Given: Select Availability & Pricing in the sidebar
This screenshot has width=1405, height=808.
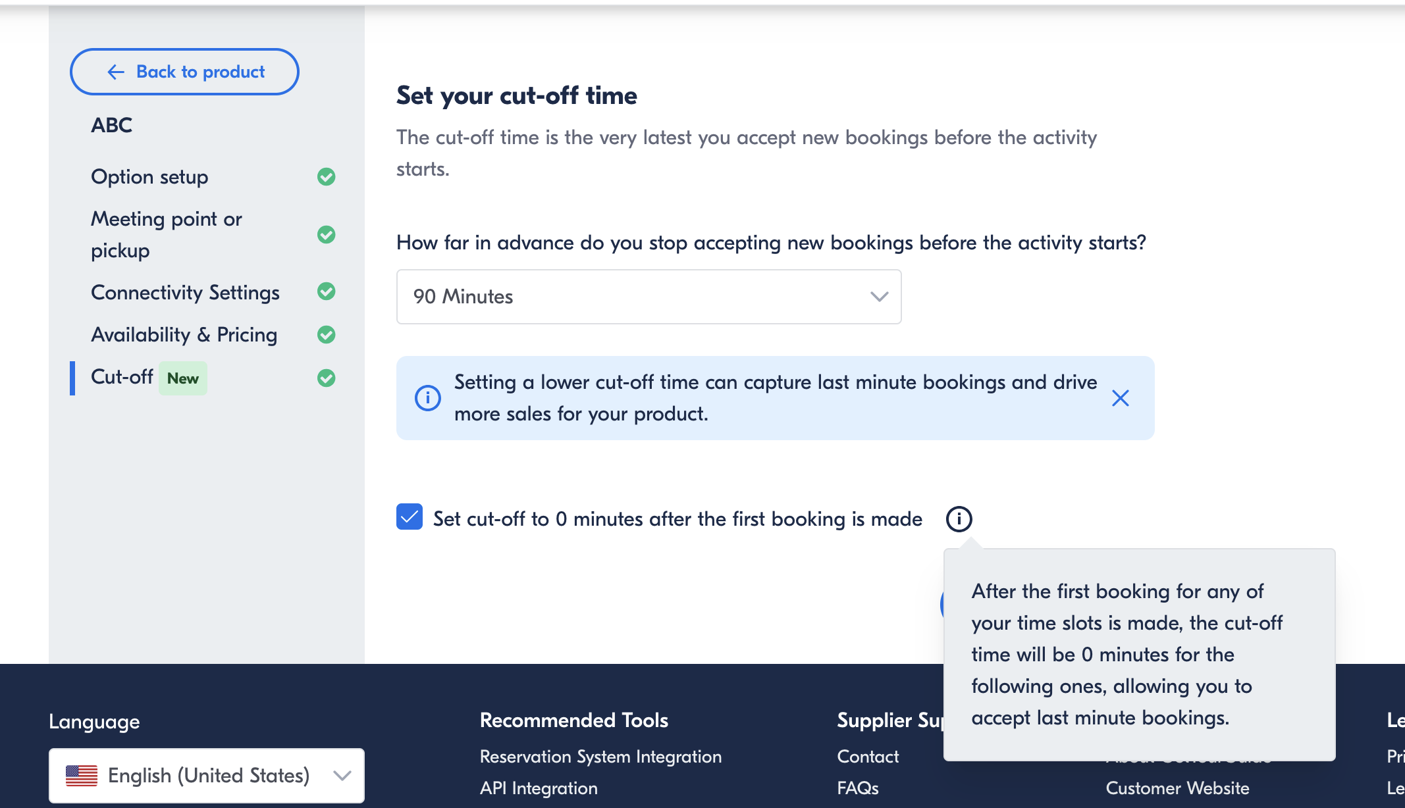Looking at the screenshot, I should pos(184,335).
